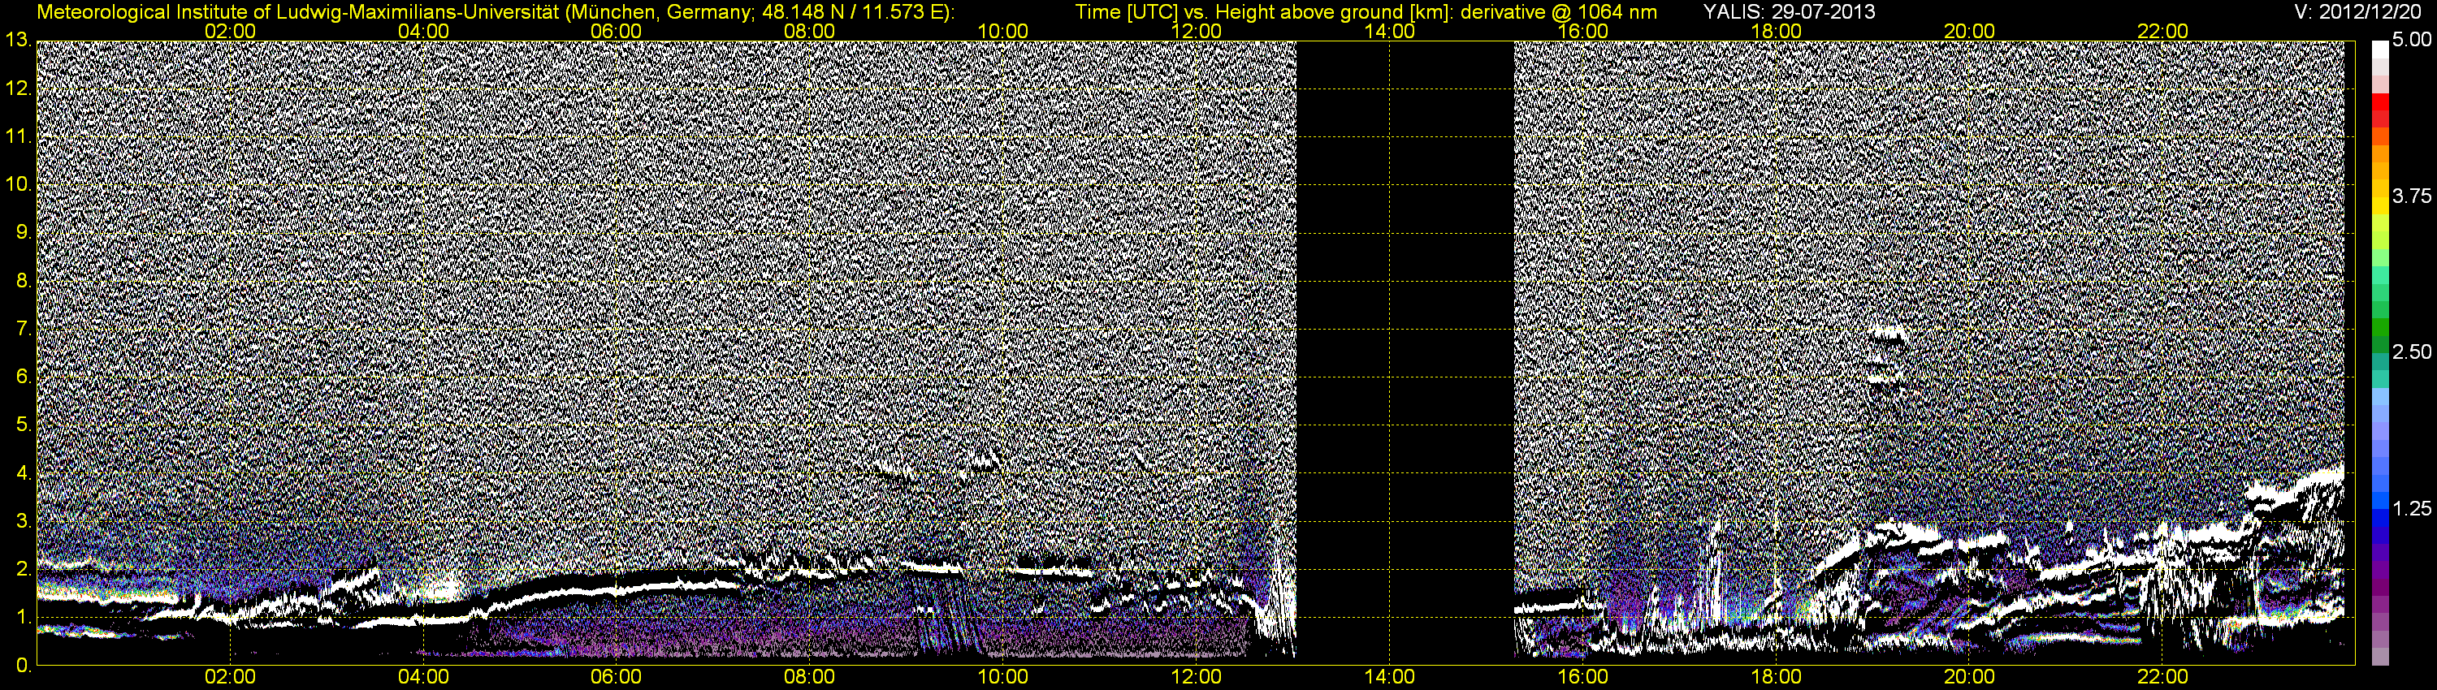The width and height of the screenshot is (2437, 690).
Task: Click the 18:00 label on the top time axis
Action: point(1776,31)
